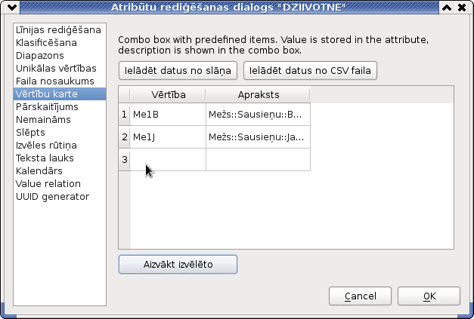Viewport: 474px width, 319px height.
Task: Maximize the dialog with the up-arrow icon
Action: (447, 8)
